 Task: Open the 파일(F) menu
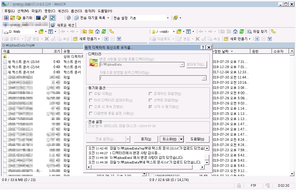click(37, 11)
